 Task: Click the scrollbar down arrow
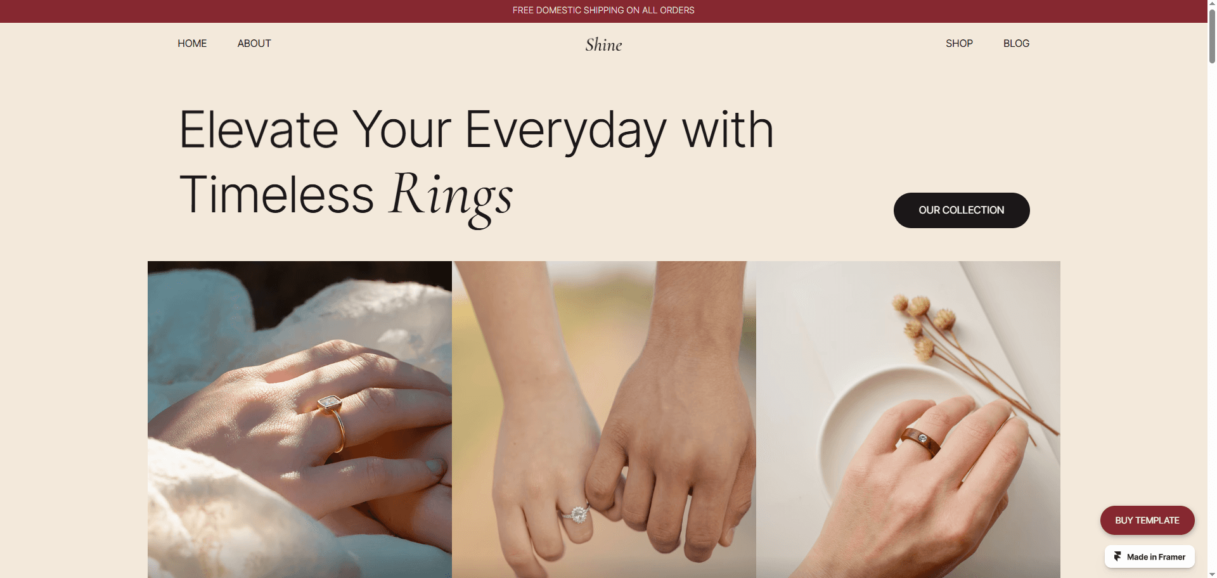click(x=1212, y=574)
